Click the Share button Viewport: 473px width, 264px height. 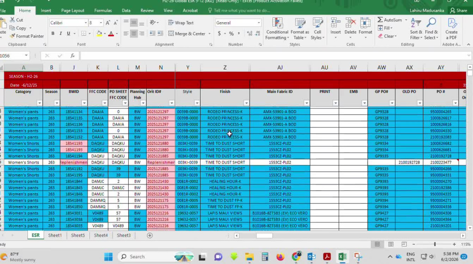click(458, 10)
